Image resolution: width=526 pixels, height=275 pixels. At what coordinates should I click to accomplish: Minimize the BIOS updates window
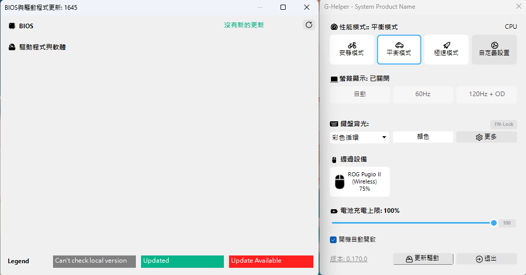click(x=259, y=7)
